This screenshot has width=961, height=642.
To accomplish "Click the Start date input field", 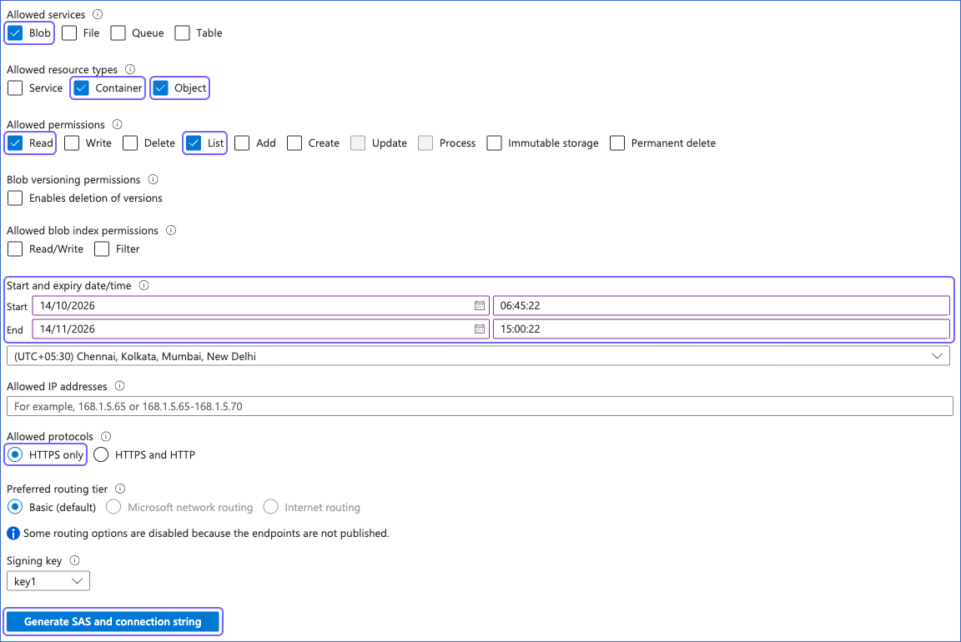I will (260, 306).
